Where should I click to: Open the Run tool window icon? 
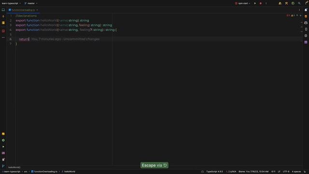[x=3, y=146]
